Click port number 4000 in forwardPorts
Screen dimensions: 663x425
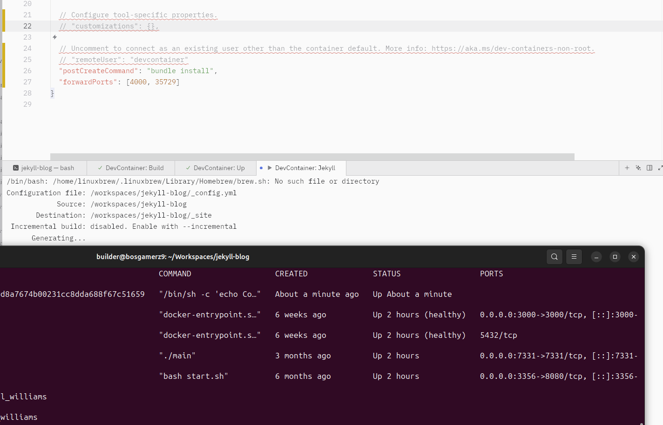[138, 82]
